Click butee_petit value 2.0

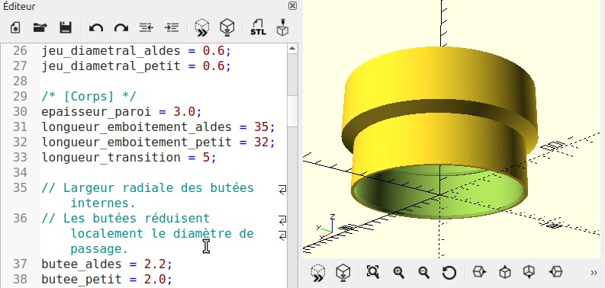click(155, 279)
